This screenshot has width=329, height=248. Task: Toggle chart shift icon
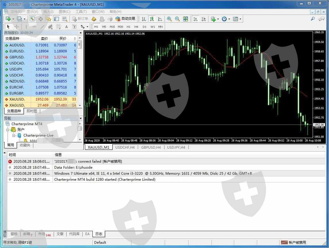[203, 19]
